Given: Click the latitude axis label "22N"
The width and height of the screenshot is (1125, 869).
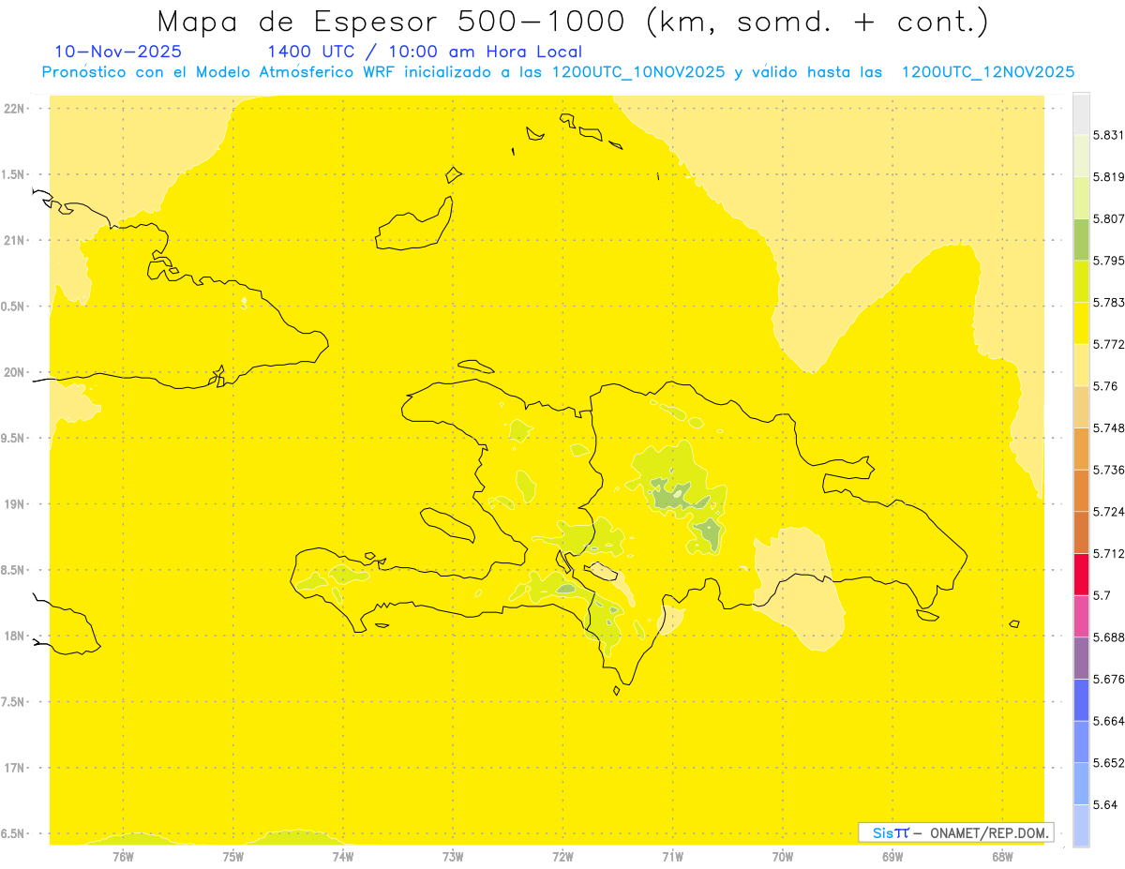Looking at the screenshot, I should click(14, 109).
